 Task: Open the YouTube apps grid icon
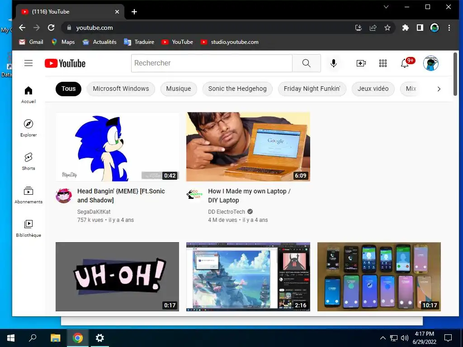click(383, 63)
